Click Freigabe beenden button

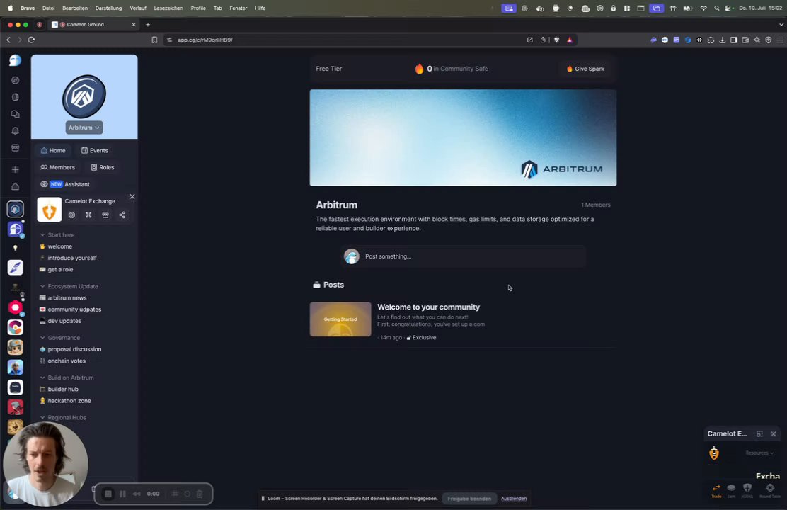469,499
